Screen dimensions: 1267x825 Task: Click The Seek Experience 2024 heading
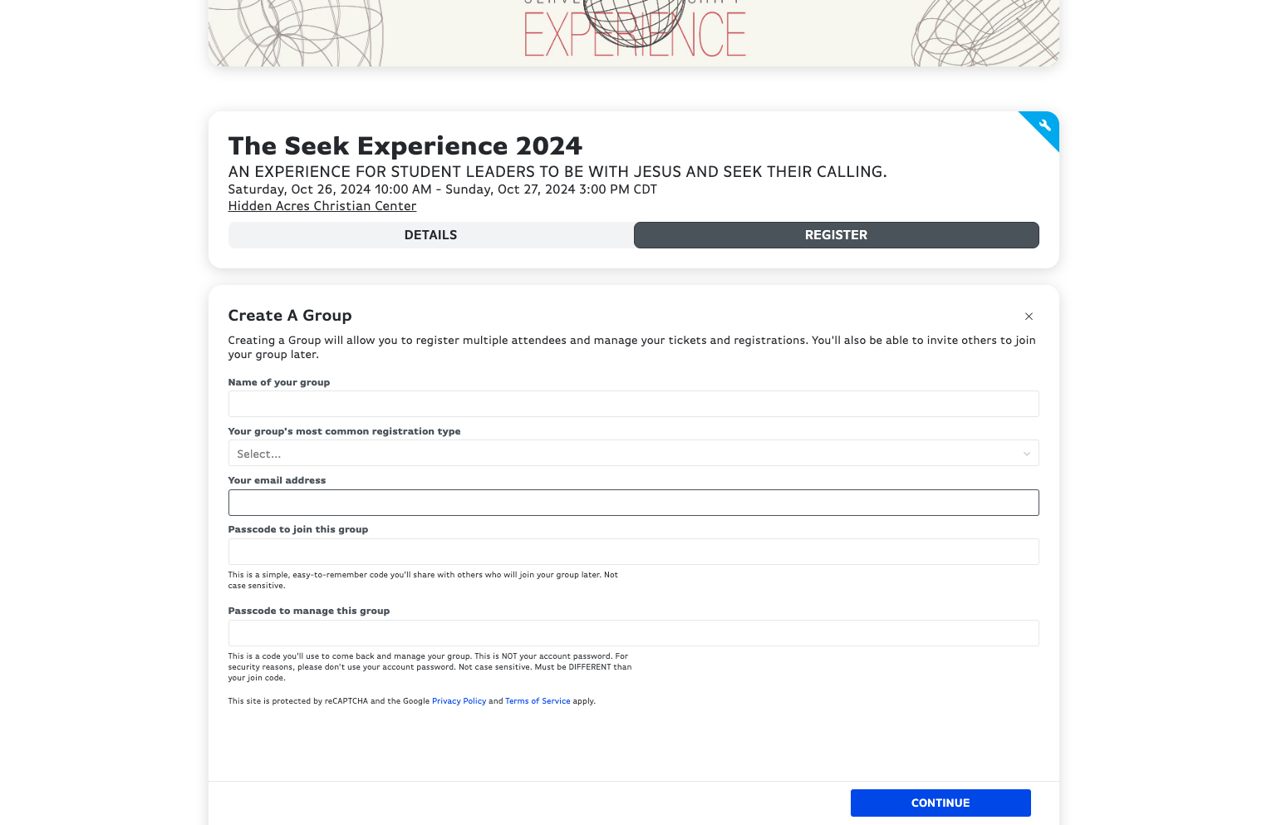pos(405,145)
